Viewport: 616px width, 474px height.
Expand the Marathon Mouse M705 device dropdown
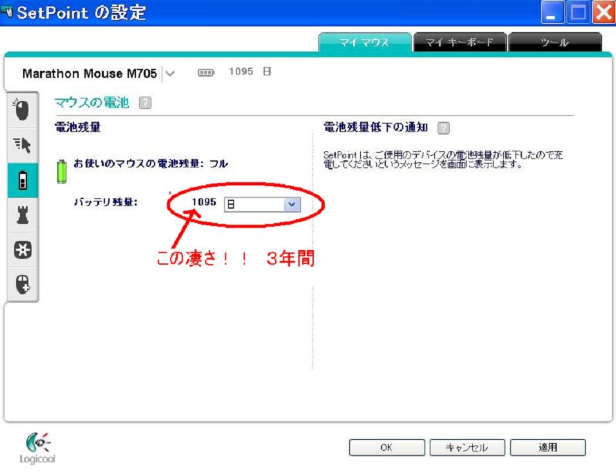[170, 73]
